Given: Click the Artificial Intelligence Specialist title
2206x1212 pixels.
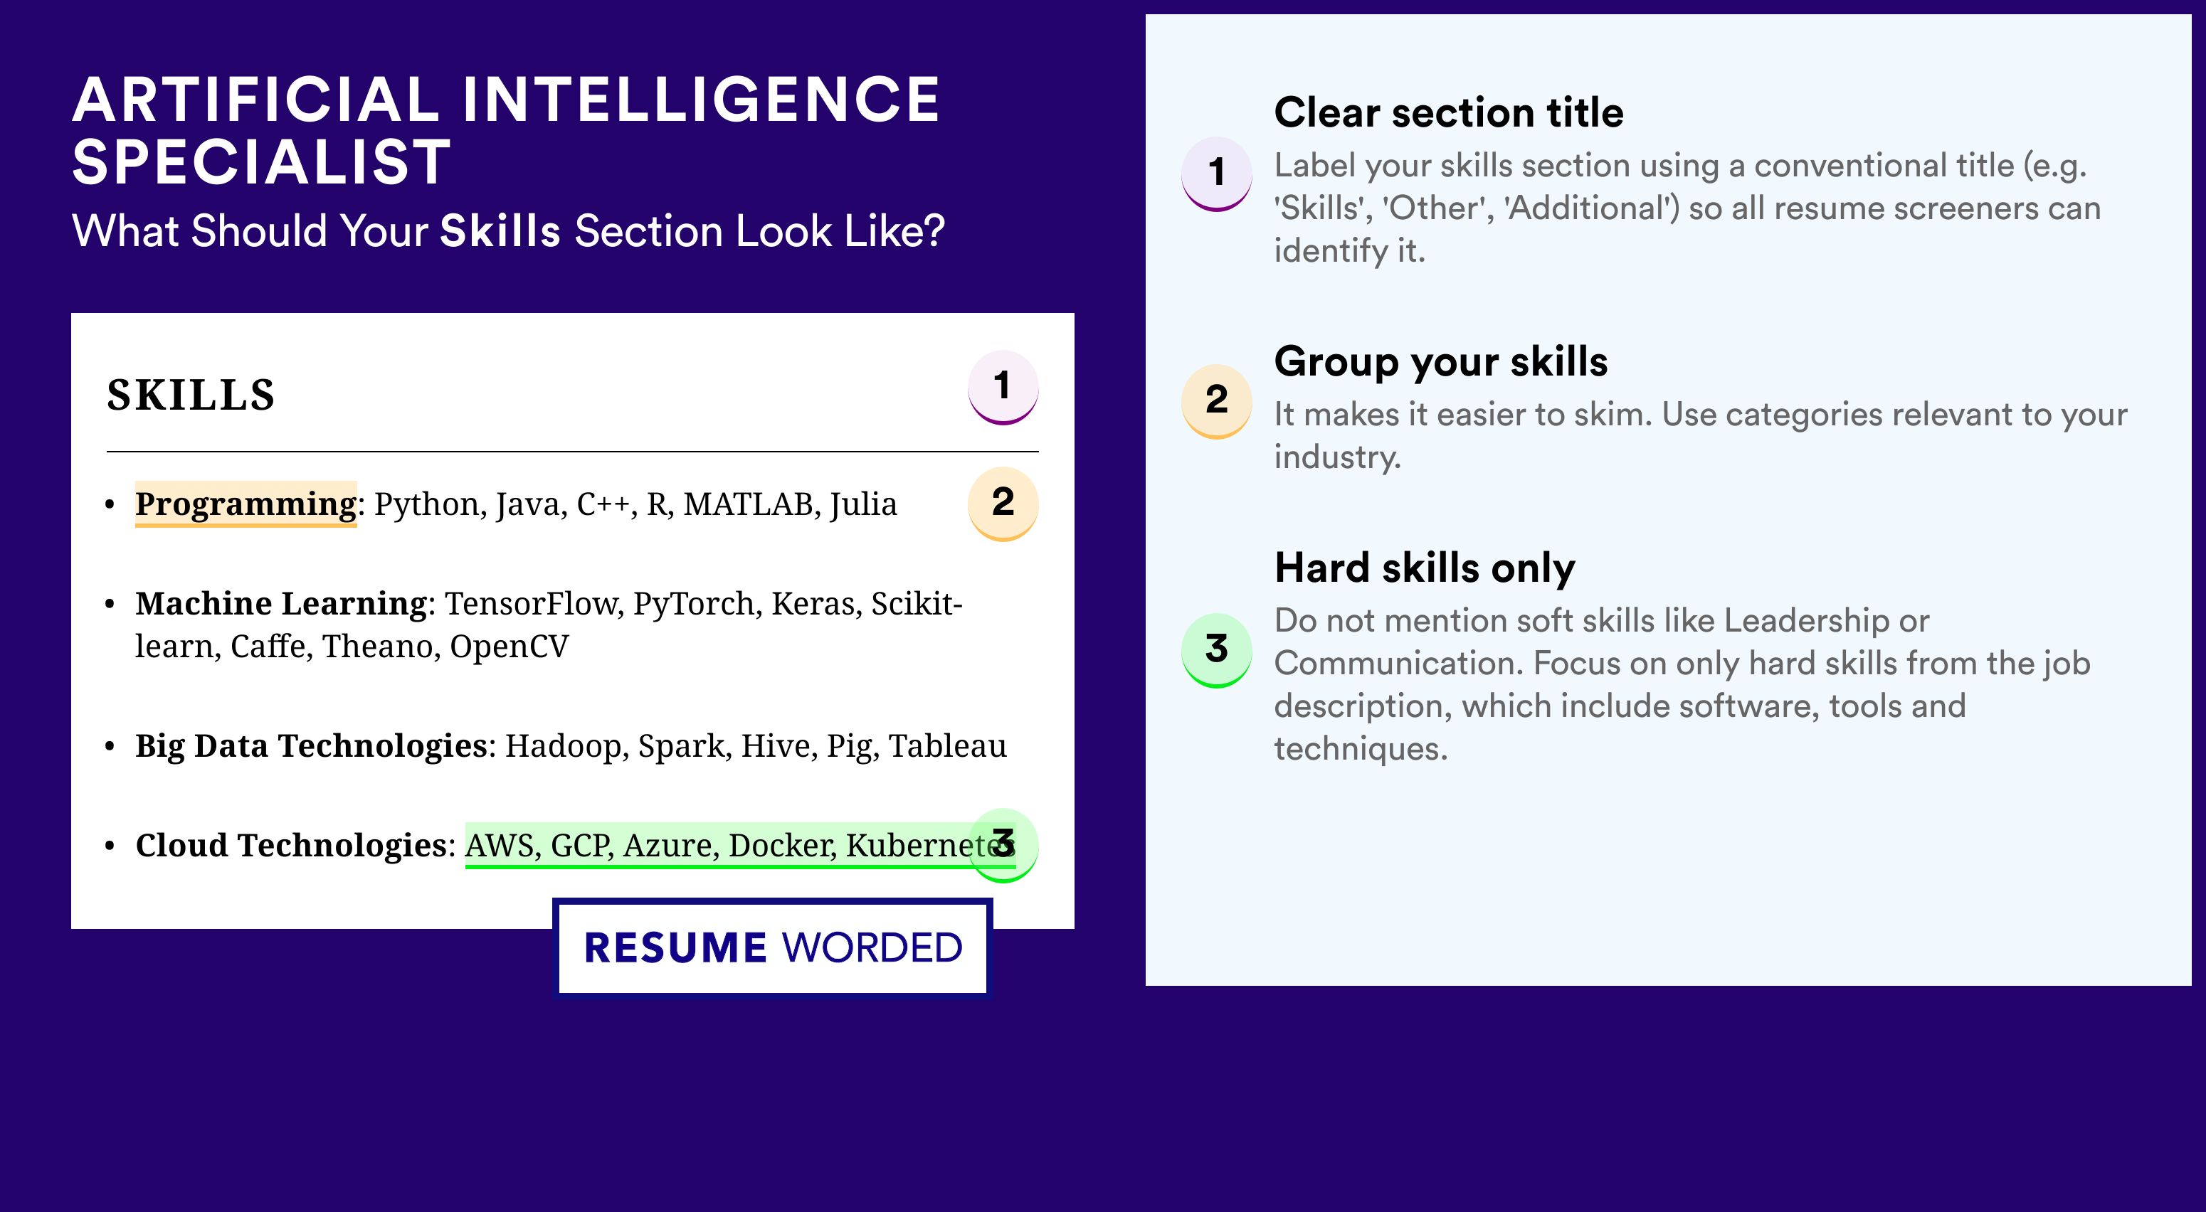Looking at the screenshot, I should point(506,130).
